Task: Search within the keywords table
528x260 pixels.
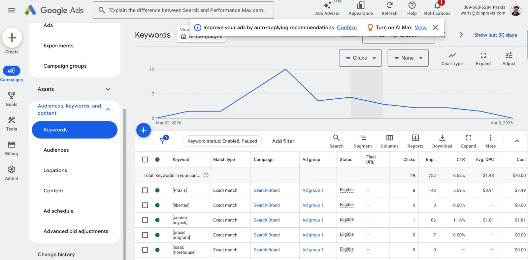Action: [x=336, y=141]
